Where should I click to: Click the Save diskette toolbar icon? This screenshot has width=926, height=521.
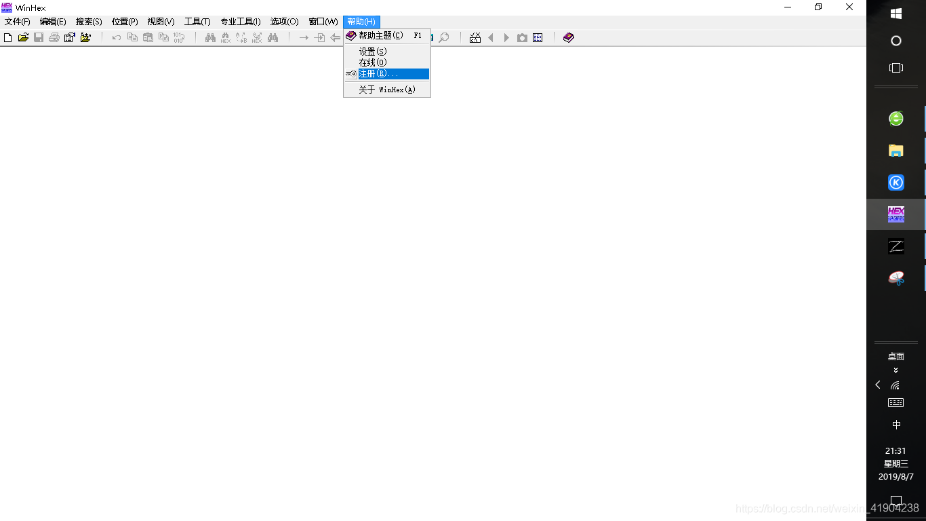click(39, 38)
